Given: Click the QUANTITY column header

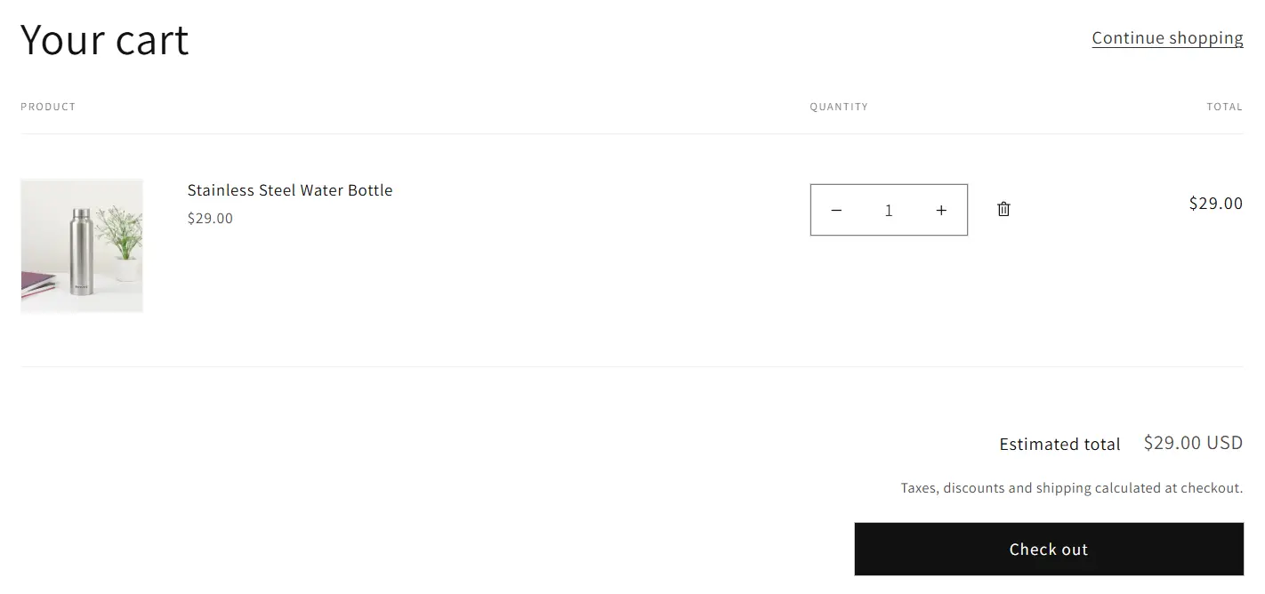Looking at the screenshot, I should (838, 106).
